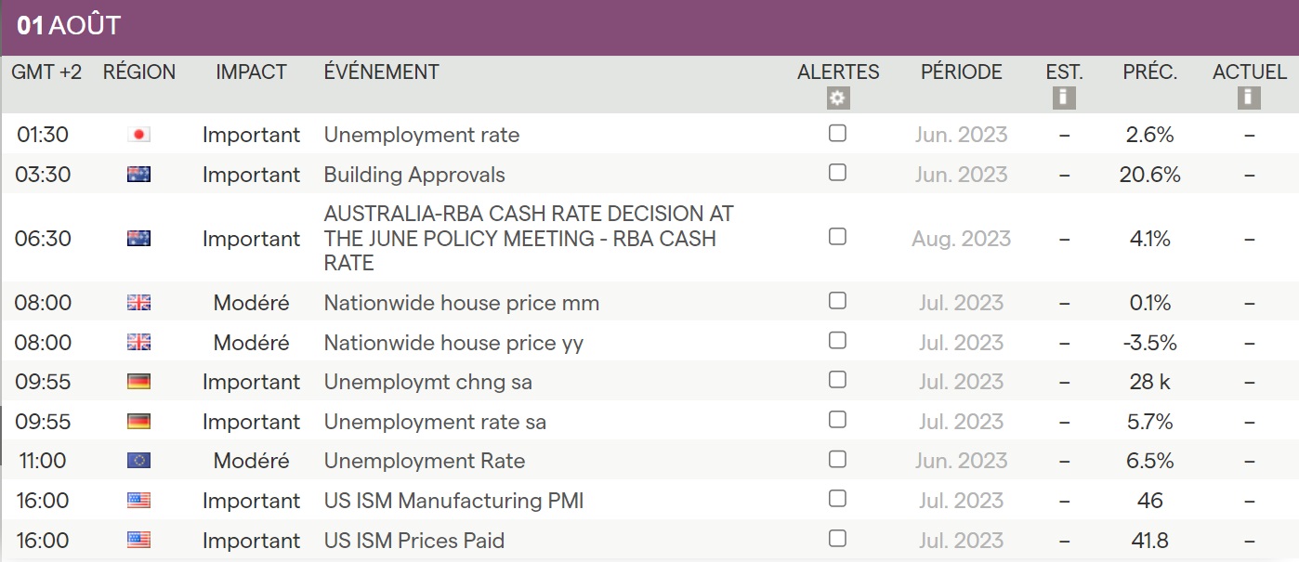Image resolution: width=1299 pixels, height=562 pixels.
Task: Select the IMPACT column header
Action: (x=251, y=72)
